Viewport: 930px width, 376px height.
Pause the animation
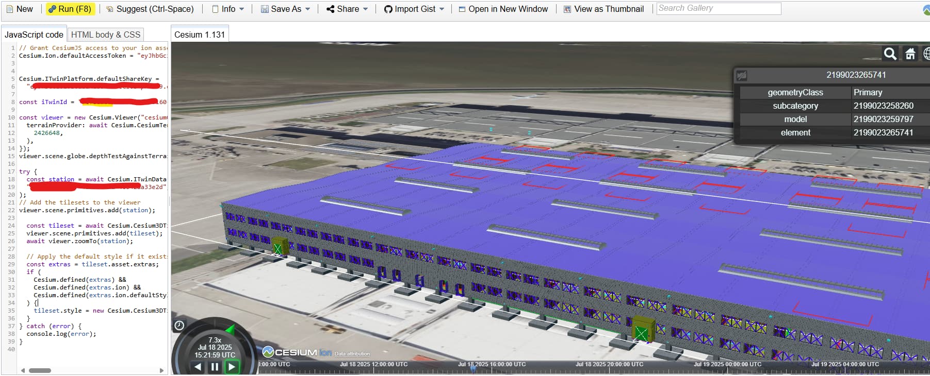(x=215, y=367)
